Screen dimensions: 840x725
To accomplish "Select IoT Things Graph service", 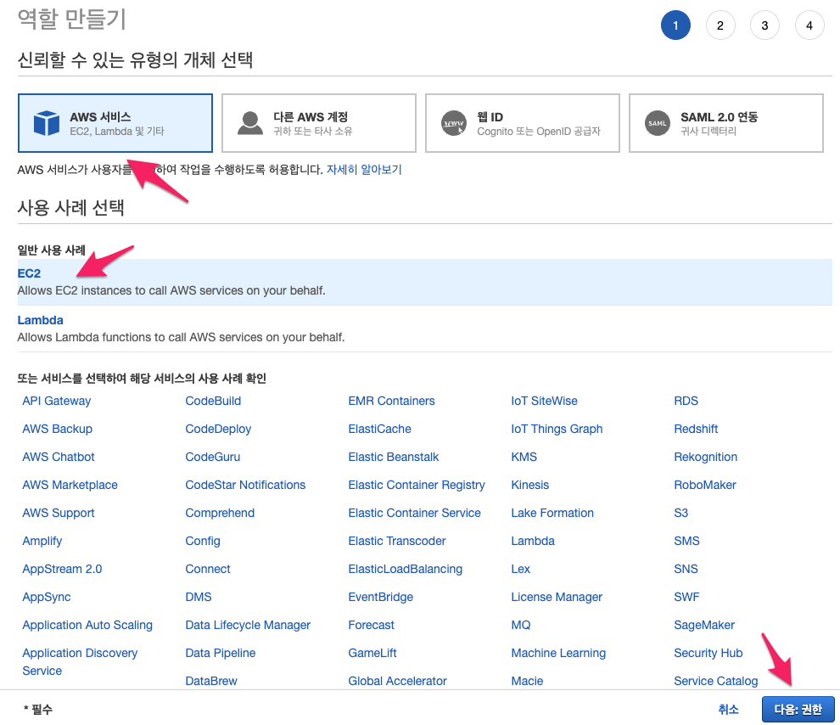I will pyautogui.click(x=557, y=430).
